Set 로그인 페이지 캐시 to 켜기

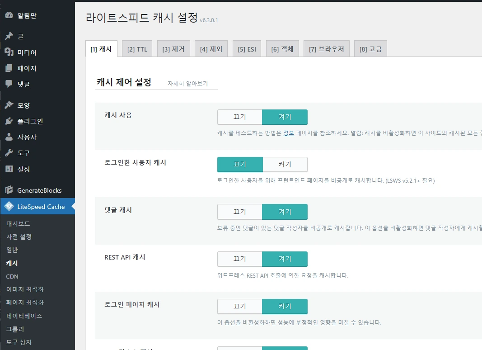pos(285,306)
